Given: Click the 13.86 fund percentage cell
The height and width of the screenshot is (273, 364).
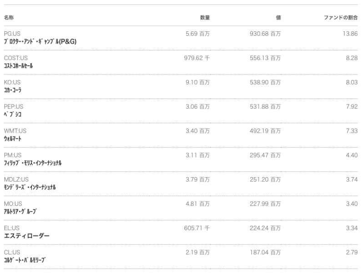Looking at the screenshot, I should (351, 34).
